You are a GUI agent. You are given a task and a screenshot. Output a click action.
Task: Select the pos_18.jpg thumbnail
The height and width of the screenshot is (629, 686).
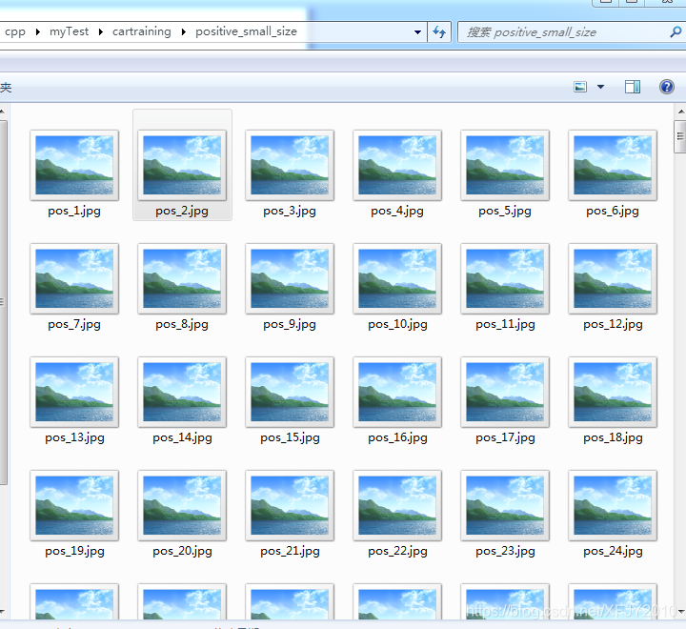[613, 392]
